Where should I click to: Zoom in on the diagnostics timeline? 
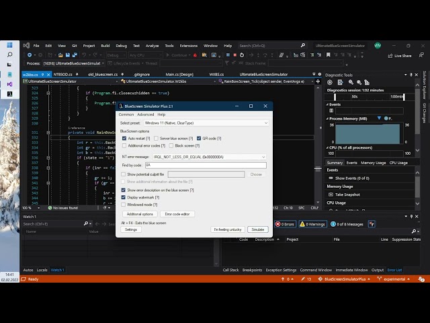[351, 82]
